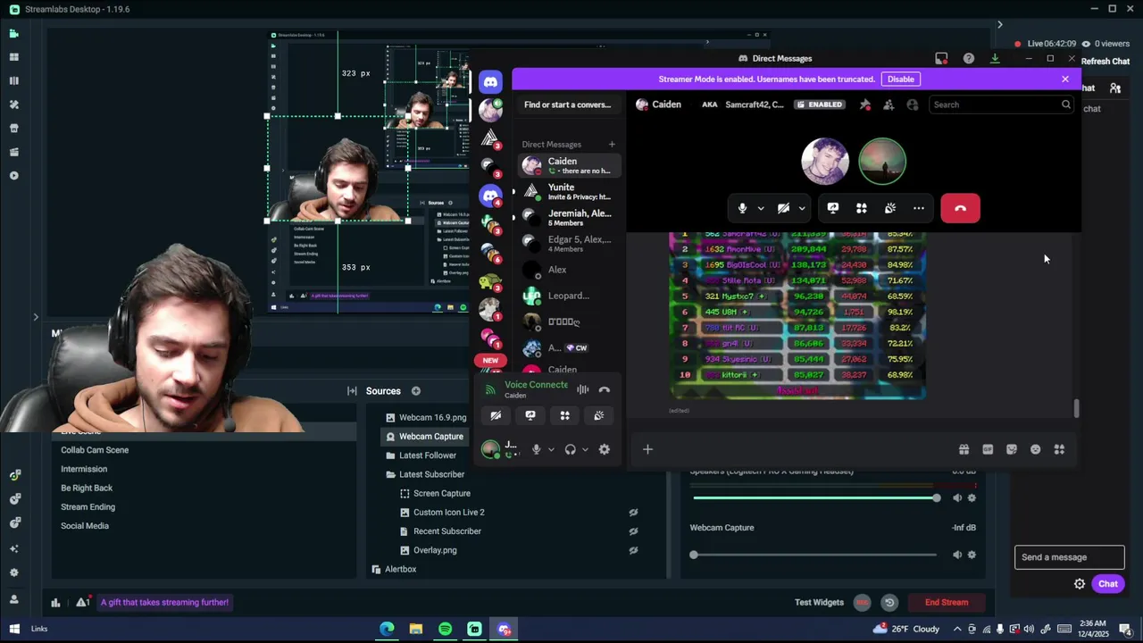
Task: Click Discord green download update icon
Action: pos(995,59)
